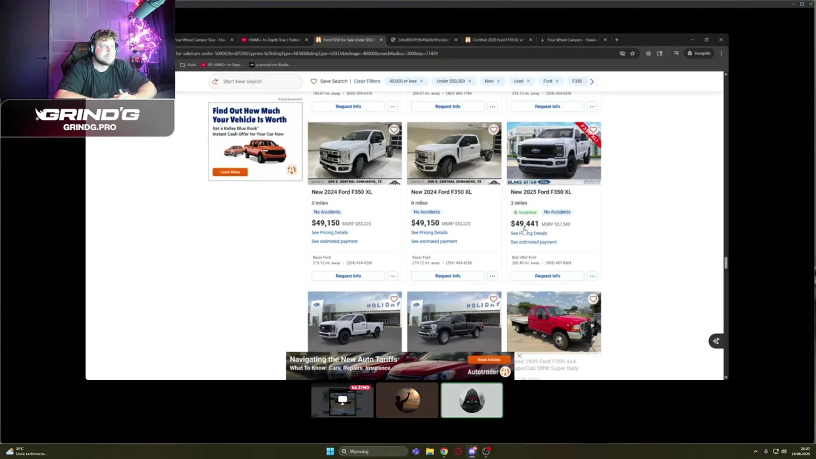This screenshot has width=816, height=459.
Task: Click Read Articles on tariffs banner
Action: 489,360
